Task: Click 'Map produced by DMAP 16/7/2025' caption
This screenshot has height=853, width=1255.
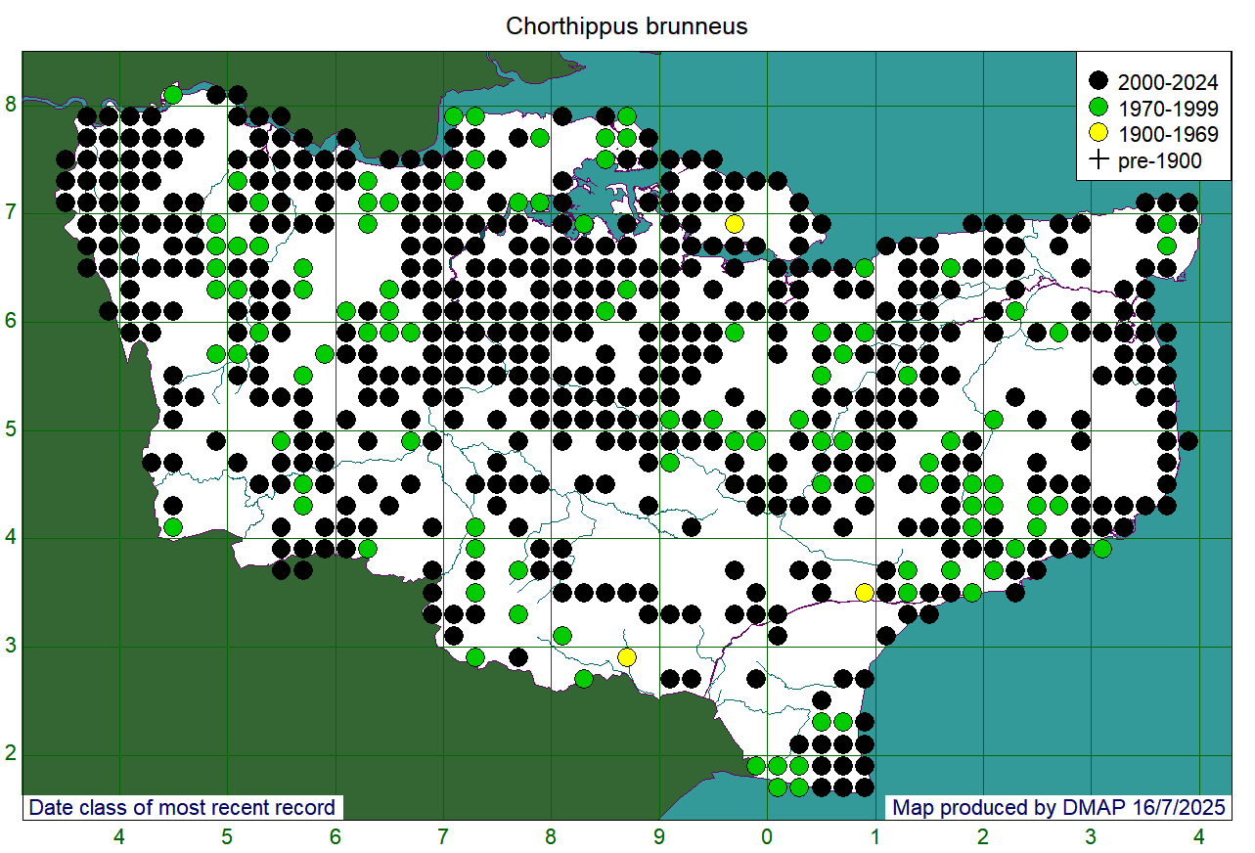Action: click(x=1058, y=808)
